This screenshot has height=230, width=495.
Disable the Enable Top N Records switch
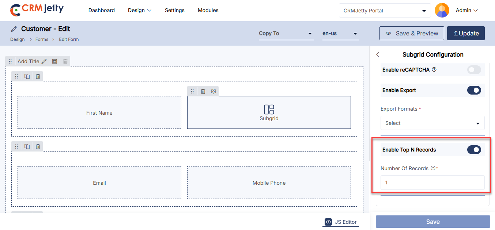474,150
